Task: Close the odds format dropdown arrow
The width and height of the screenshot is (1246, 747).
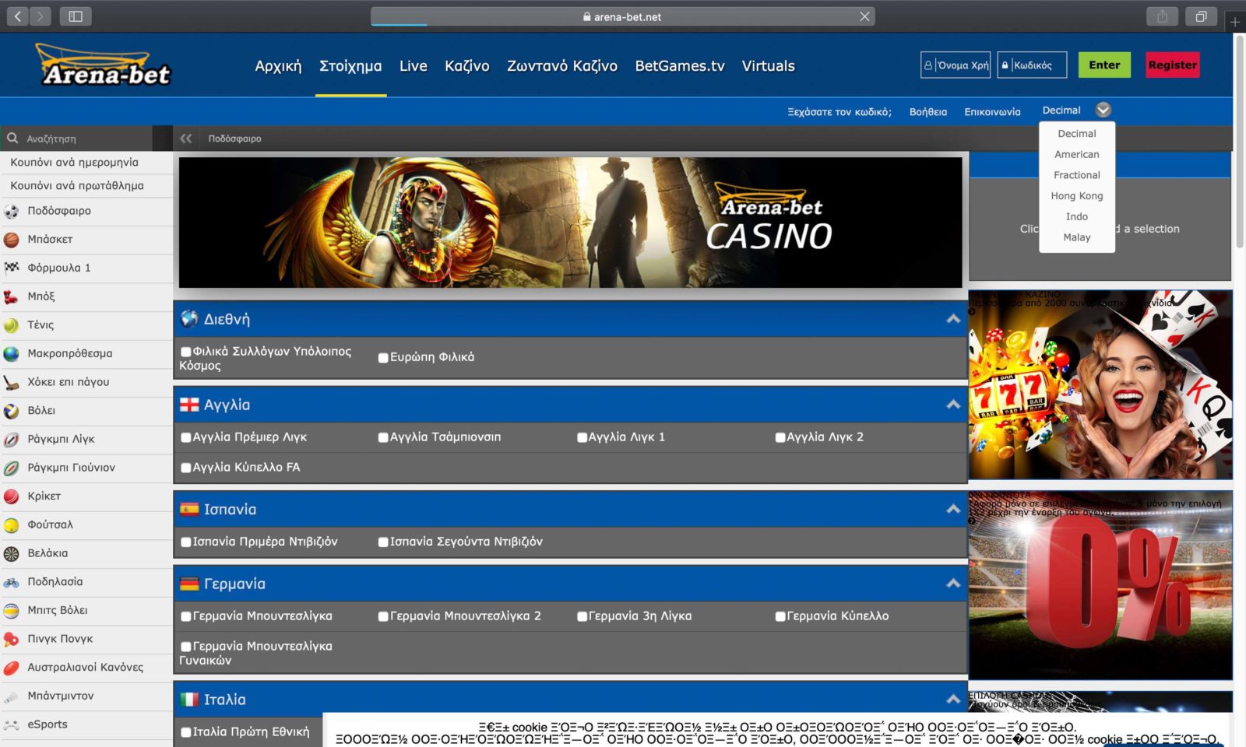Action: click(1103, 110)
